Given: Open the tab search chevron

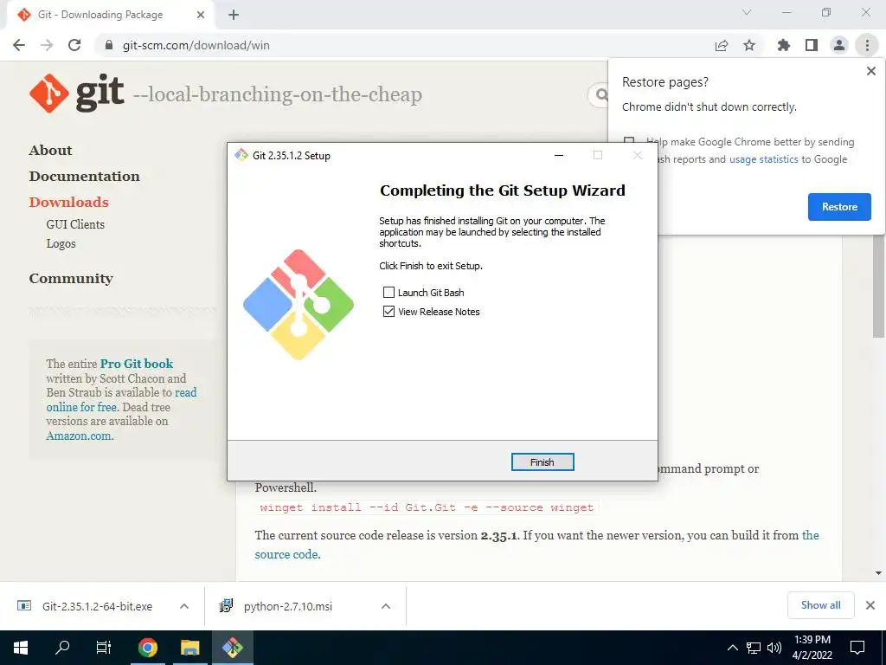Looking at the screenshot, I should click(747, 12).
